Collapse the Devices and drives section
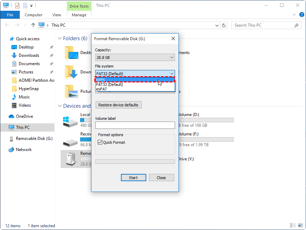Screen dimensions: 306x230 click(x=60, y=106)
